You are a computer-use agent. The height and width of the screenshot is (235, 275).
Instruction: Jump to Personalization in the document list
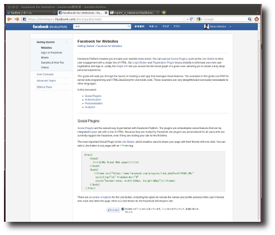point(94,103)
